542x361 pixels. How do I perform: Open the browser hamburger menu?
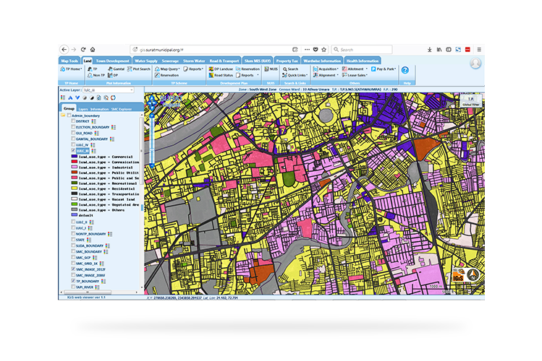[479, 50]
